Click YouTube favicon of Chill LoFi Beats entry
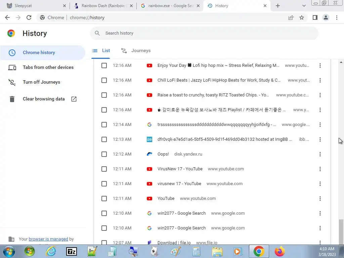Image resolution: width=344 pixels, height=258 pixels. click(149, 80)
